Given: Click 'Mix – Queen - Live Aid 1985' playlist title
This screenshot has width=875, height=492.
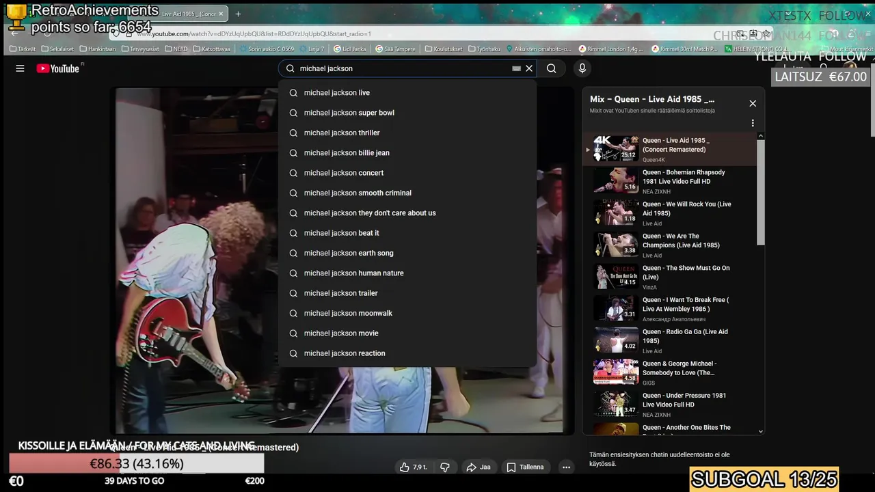Looking at the screenshot, I should (x=652, y=99).
